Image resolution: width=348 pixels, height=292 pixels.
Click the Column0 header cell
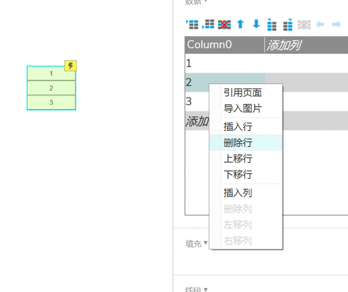point(225,45)
